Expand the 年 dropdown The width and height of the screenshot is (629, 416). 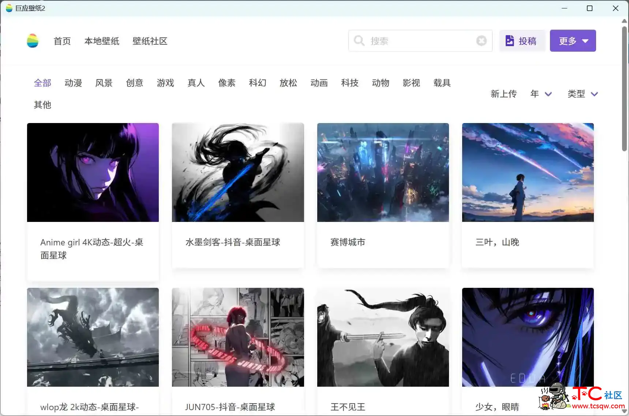541,94
